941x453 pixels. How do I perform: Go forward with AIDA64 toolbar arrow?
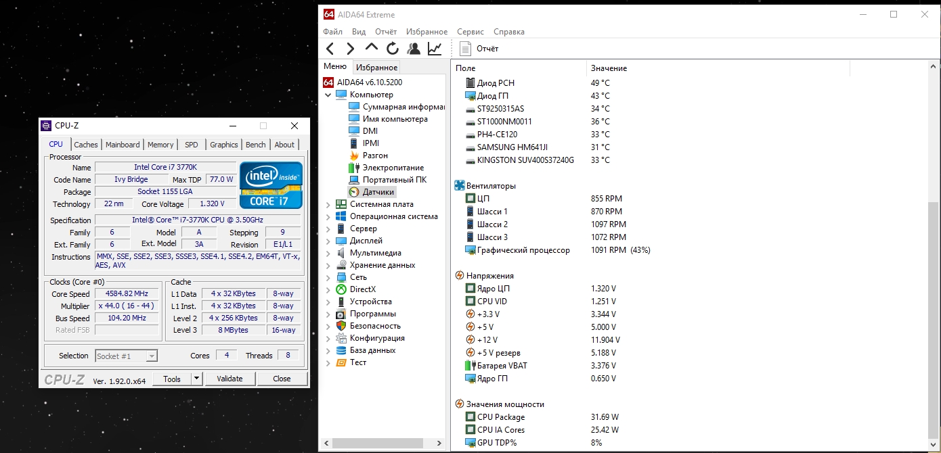[x=351, y=49]
